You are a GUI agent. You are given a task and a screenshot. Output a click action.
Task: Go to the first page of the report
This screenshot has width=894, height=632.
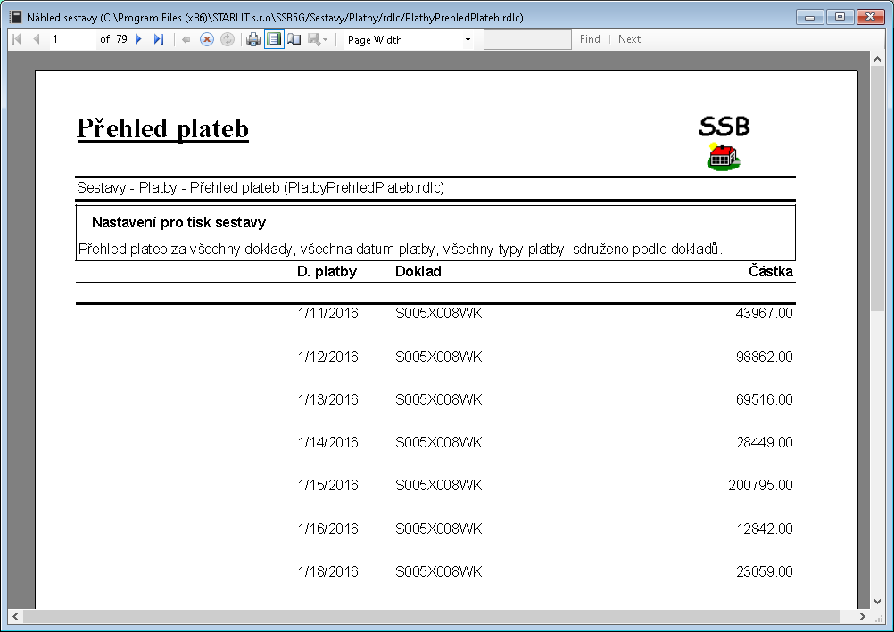coord(16,39)
